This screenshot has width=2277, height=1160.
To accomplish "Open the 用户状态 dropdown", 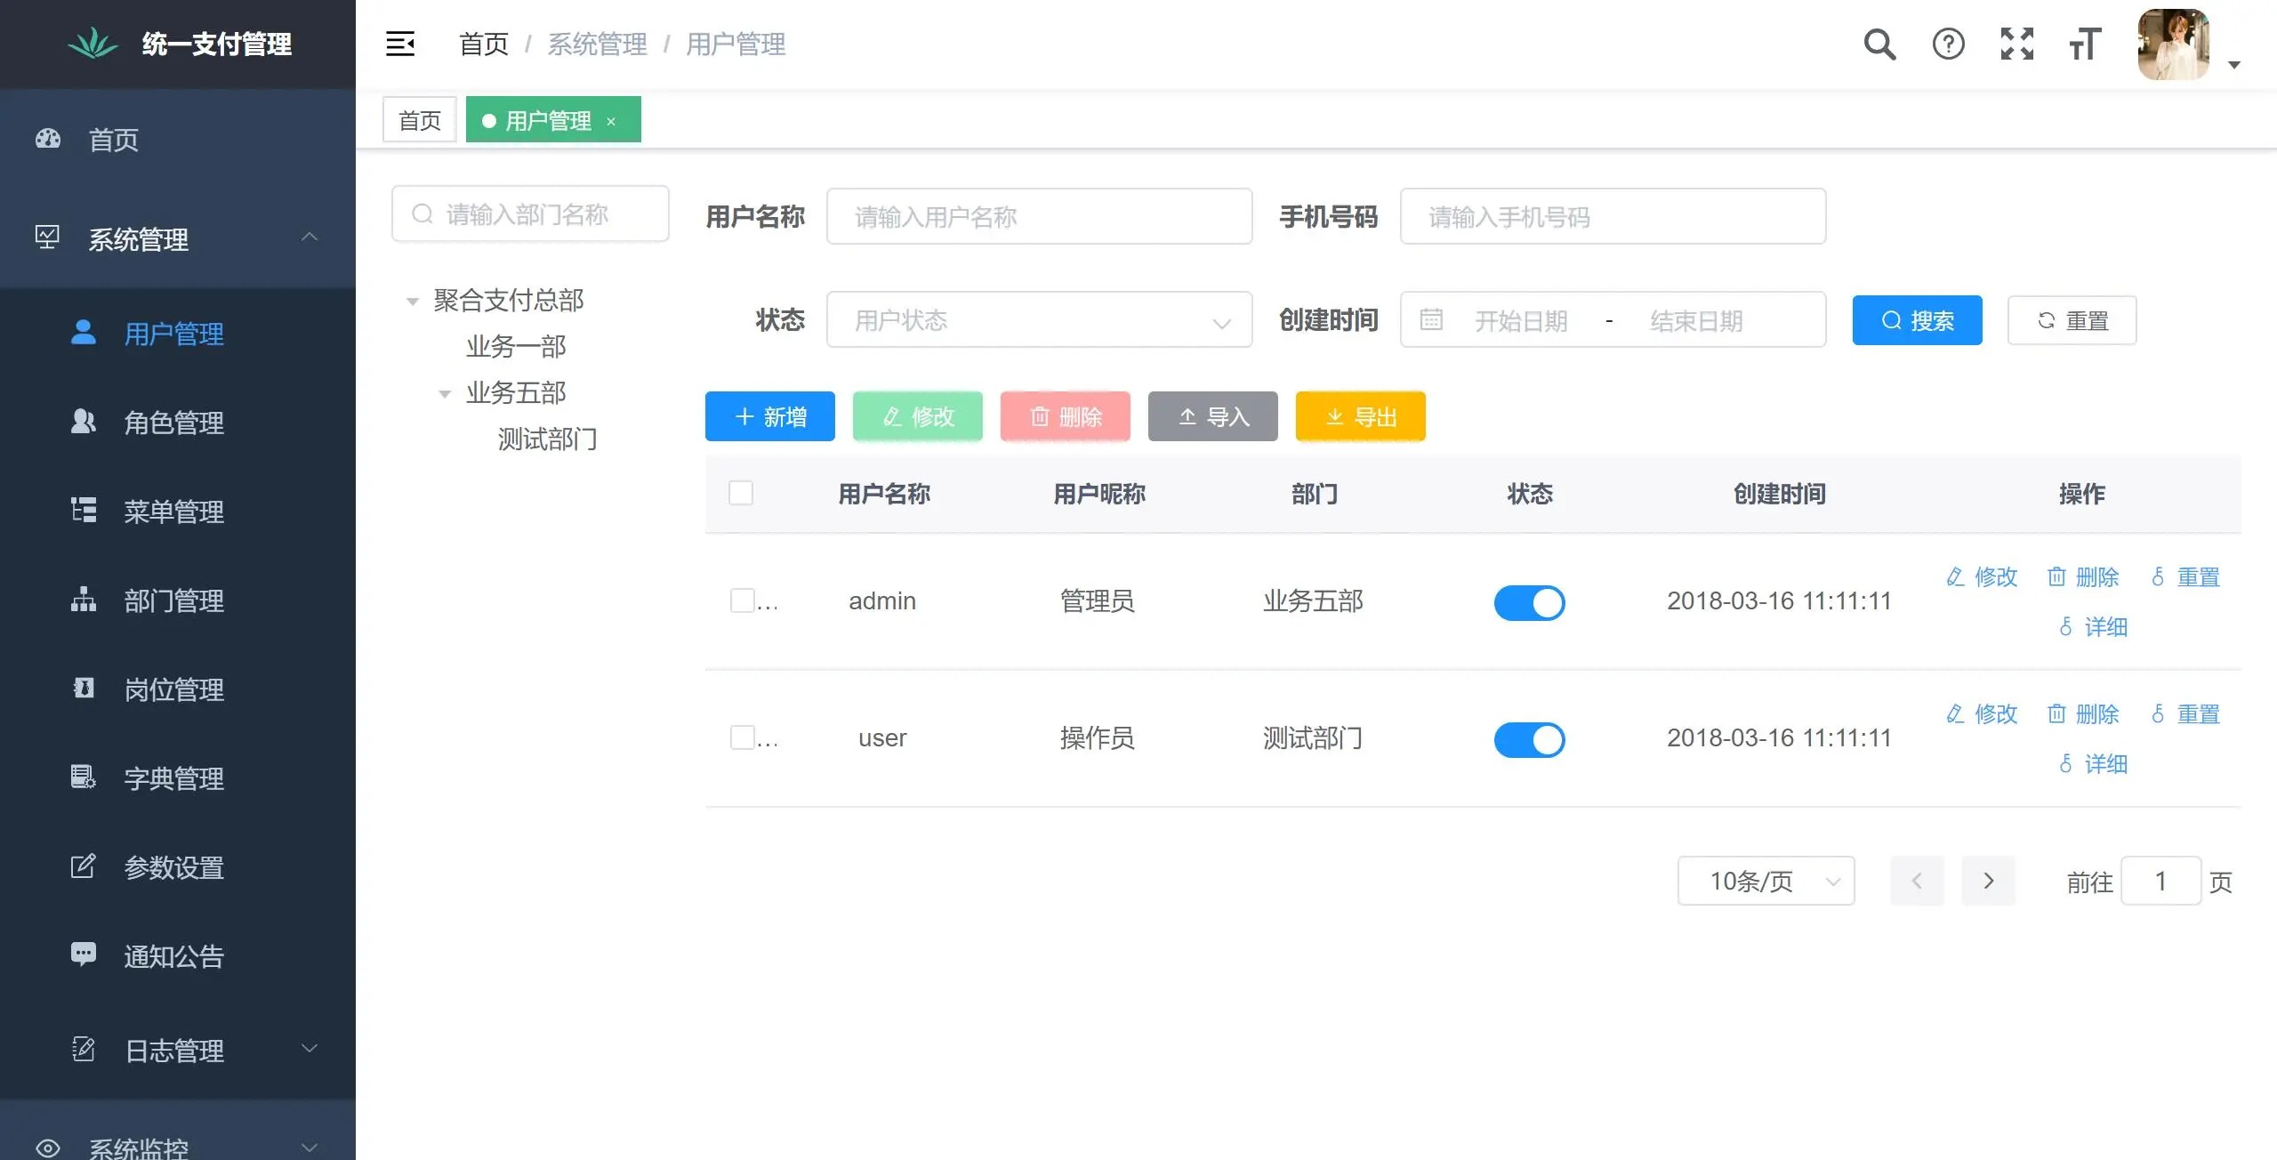I will pos(1039,319).
